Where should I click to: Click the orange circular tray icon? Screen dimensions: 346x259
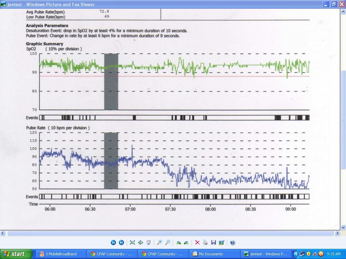321,254
